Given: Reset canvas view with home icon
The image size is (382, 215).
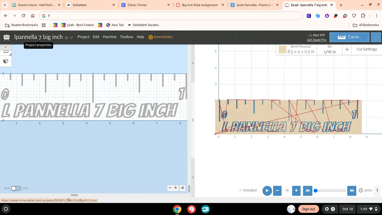Looking at the screenshot, I should coord(182,188).
